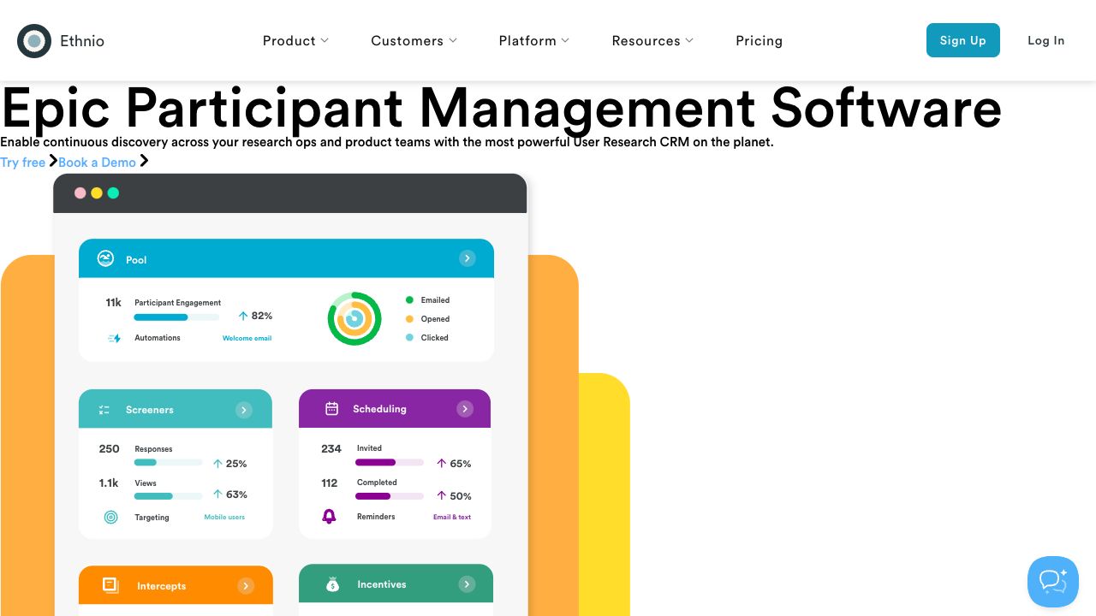Click the Incentives money bag icon
The width and height of the screenshot is (1096, 616).
tap(332, 584)
